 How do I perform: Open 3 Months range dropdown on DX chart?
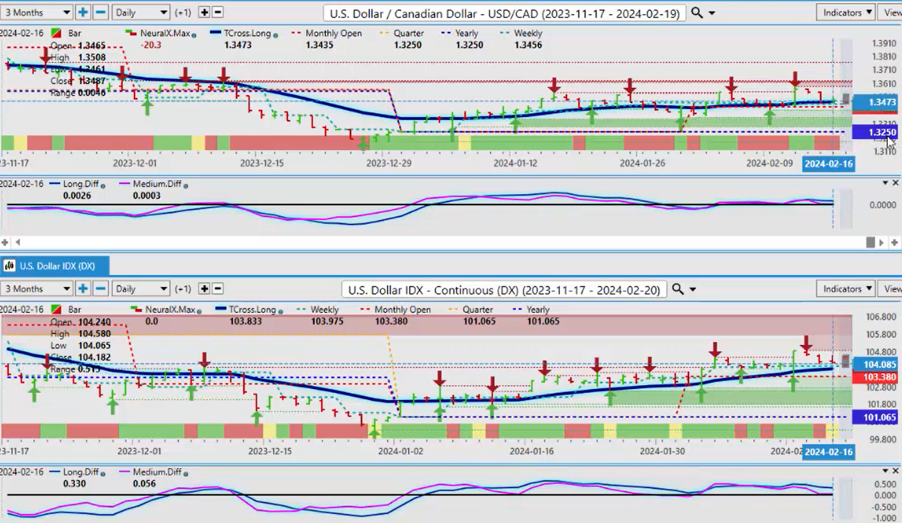click(x=36, y=288)
